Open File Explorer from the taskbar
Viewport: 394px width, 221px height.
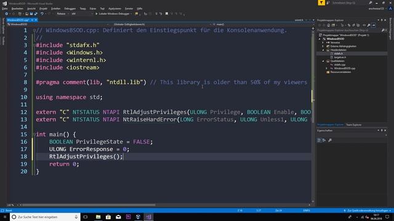pyautogui.click(x=98, y=217)
